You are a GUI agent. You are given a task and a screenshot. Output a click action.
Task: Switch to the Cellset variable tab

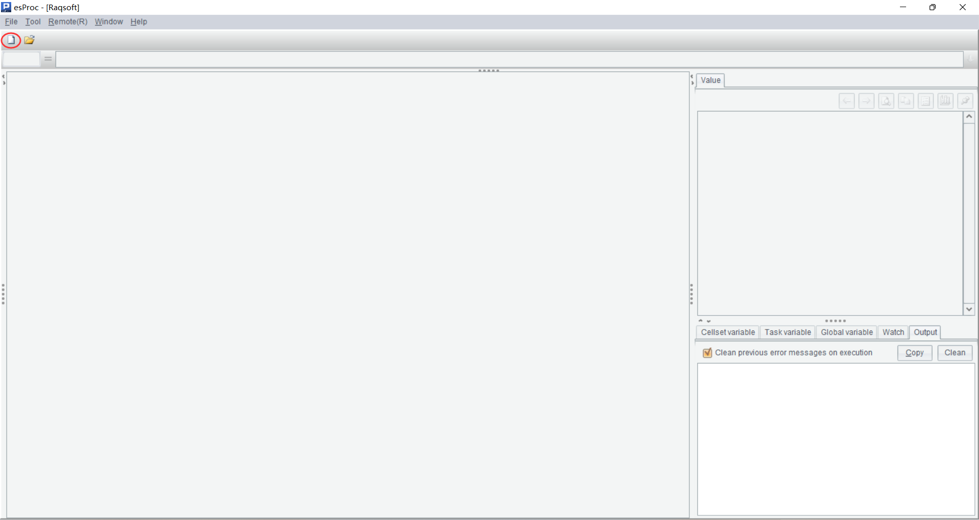[728, 332]
